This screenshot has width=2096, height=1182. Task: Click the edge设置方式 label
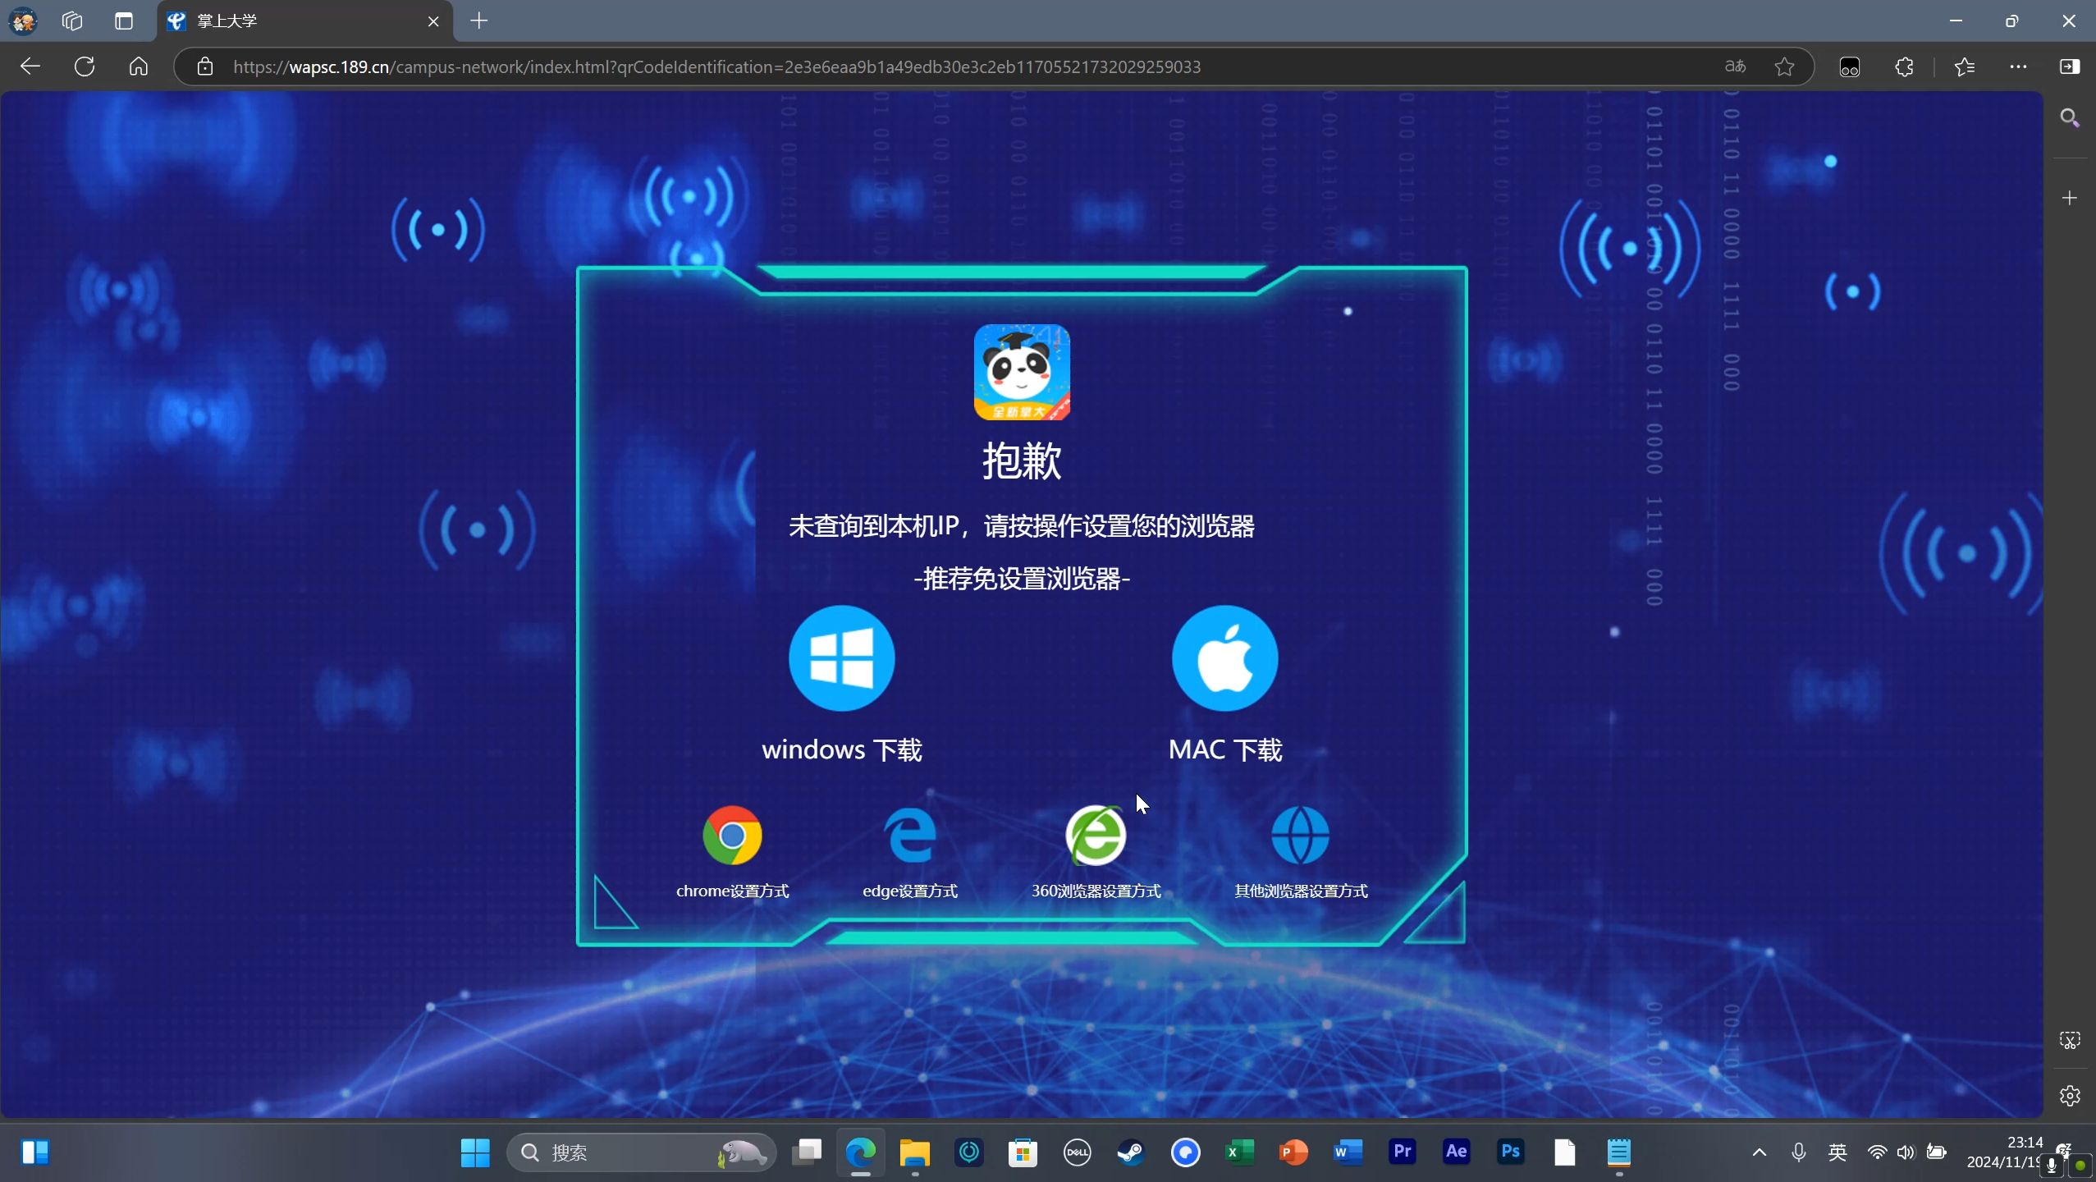click(x=910, y=891)
